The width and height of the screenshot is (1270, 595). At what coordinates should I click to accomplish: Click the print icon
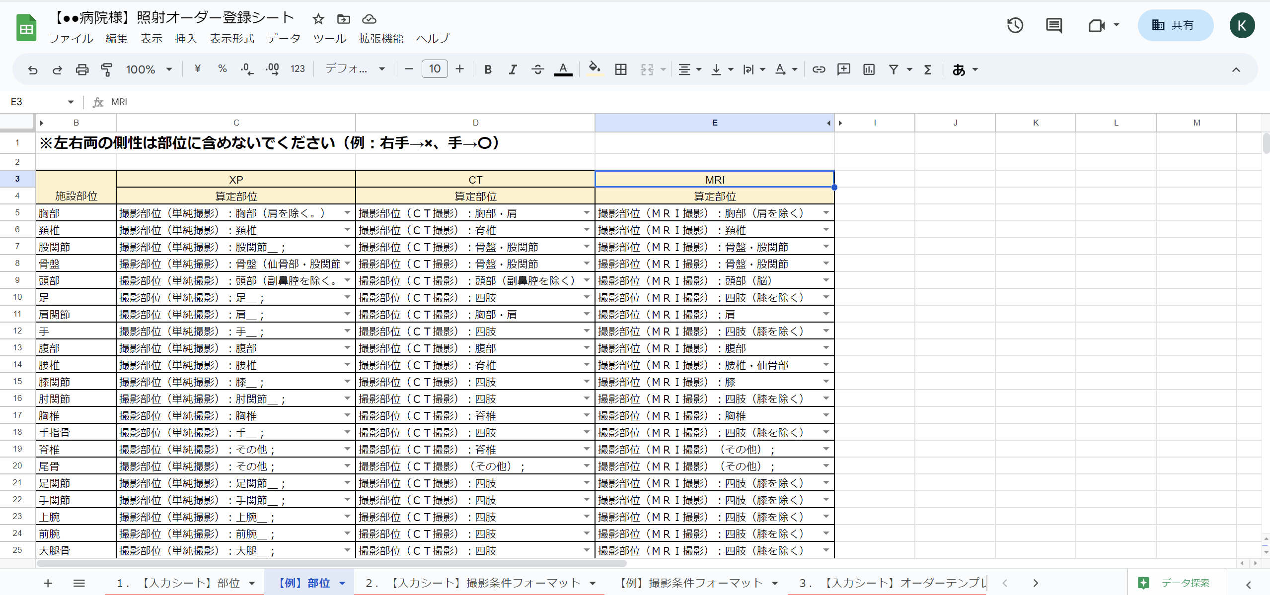[x=82, y=69]
